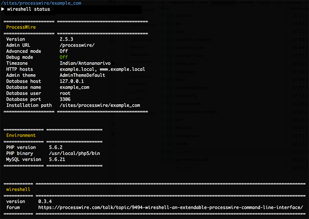The image size is (309, 219).
Task: Open the processwire.com forum topic URL
Action: (x=170, y=207)
